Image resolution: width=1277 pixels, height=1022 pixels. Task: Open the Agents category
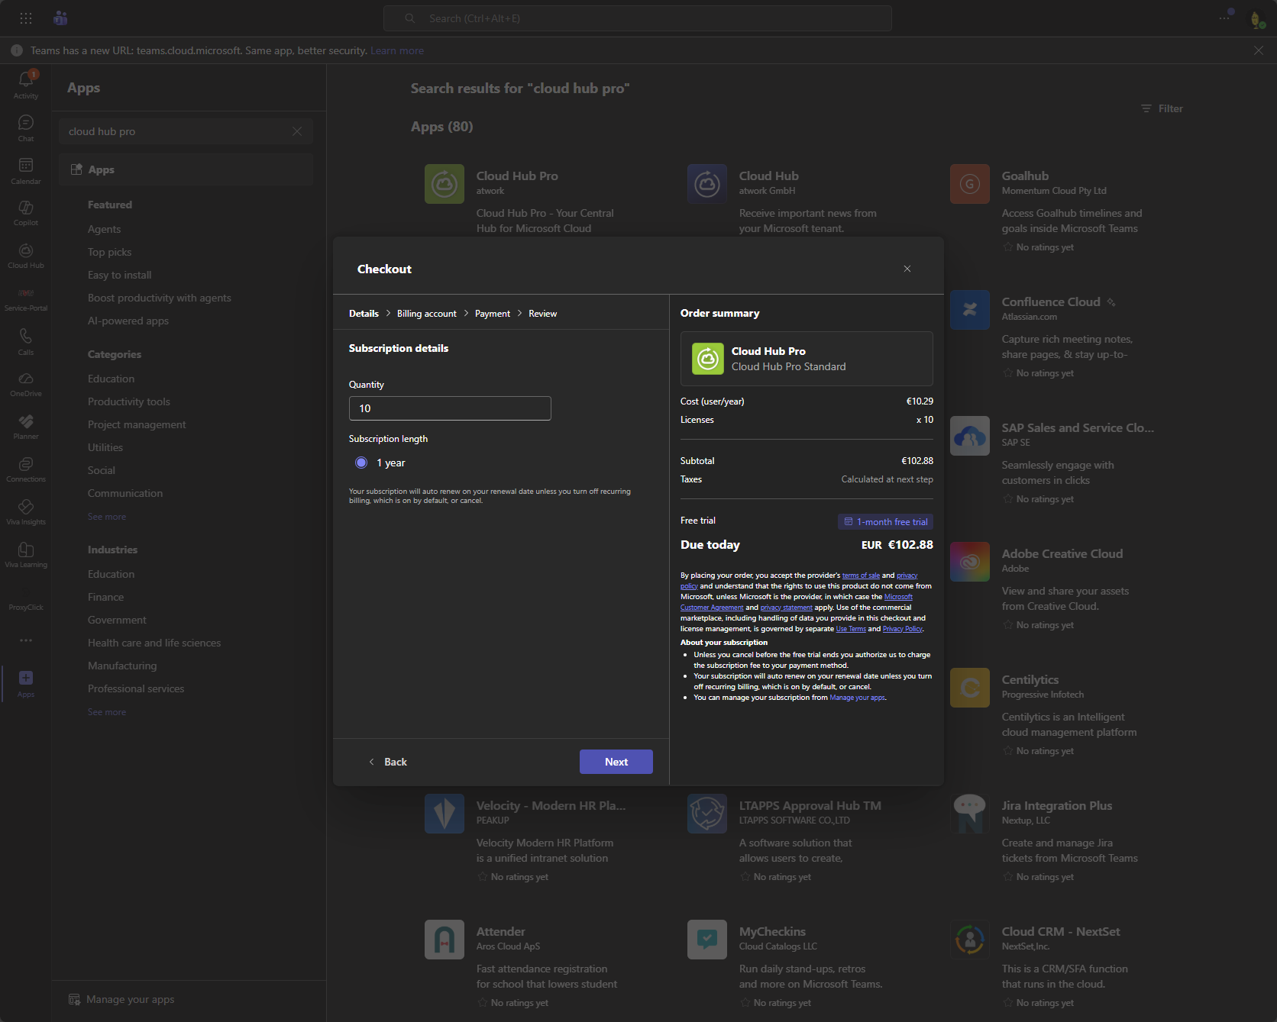[x=105, y=229]
